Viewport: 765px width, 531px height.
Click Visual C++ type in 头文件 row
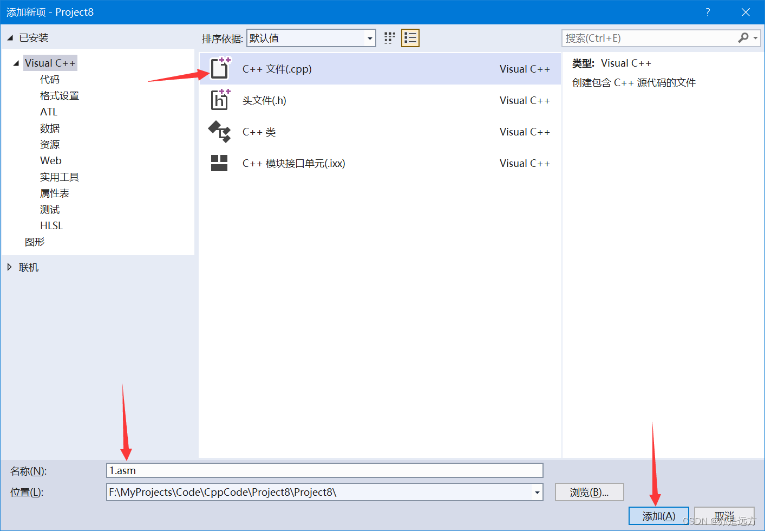pyautogui.click(x=525, y=100)
